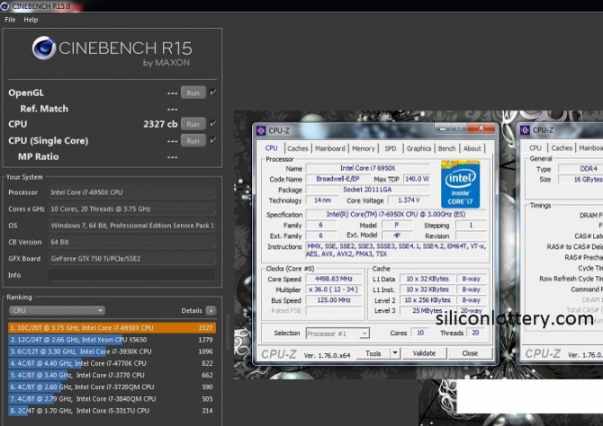Click the Level 3 cache value 25 MBytes

pos(427,310)
